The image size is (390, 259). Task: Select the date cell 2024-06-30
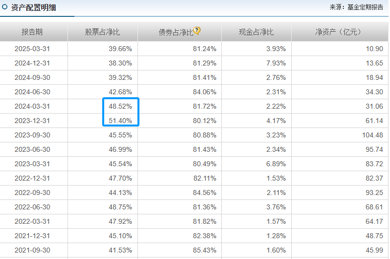coord(32,92)
